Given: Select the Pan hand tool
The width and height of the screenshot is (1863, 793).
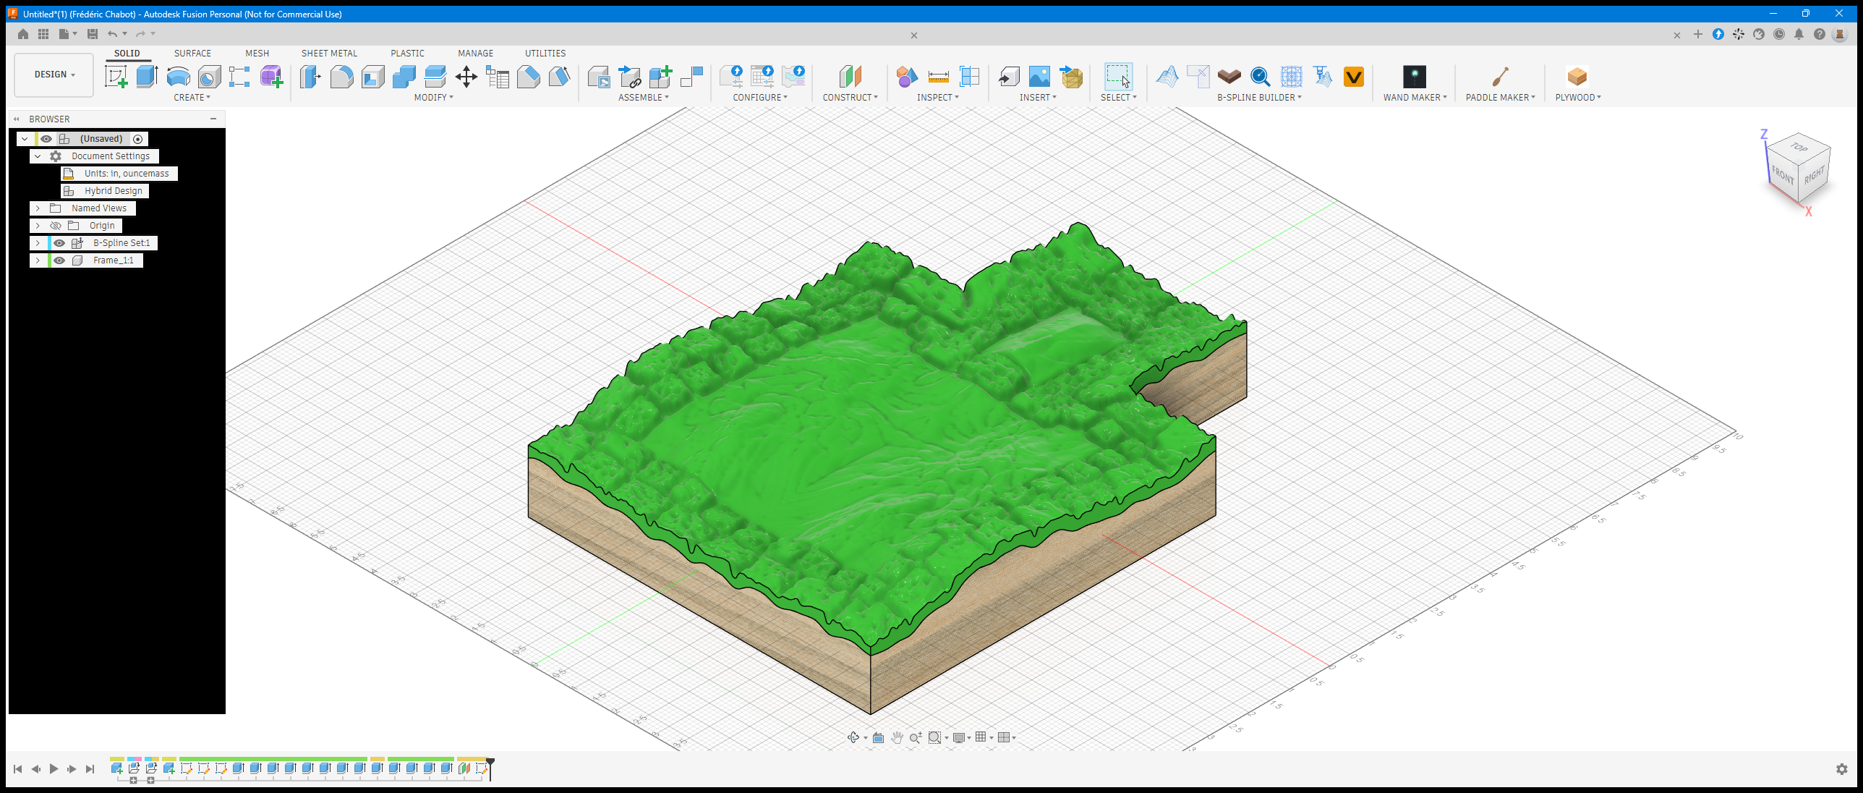Looking at the screenshot, I should (897, 737).
